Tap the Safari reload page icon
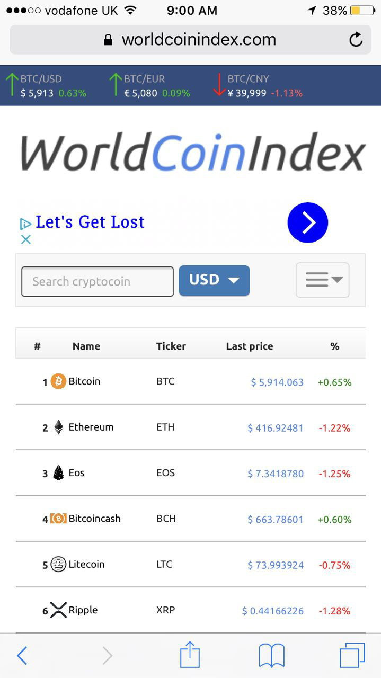381x678 pixels. (x=356, y=40)
